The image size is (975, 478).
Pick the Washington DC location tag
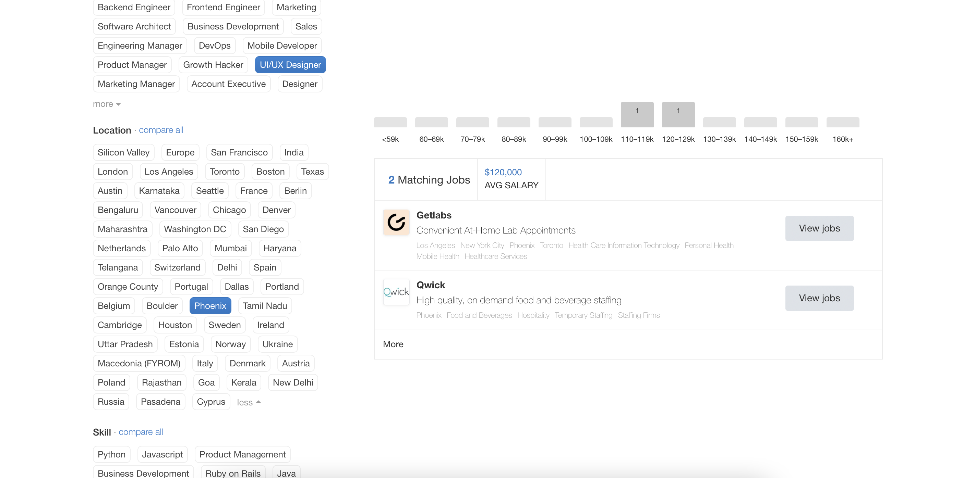tap(194, 229)
